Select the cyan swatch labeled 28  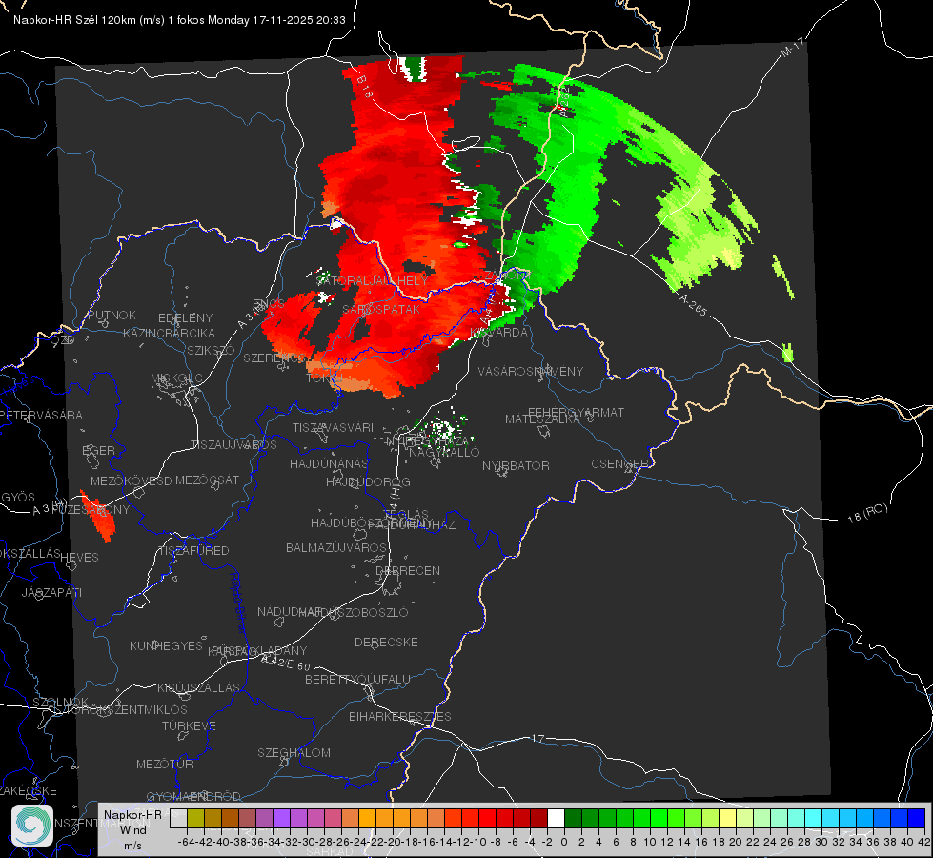pos(814,818)
